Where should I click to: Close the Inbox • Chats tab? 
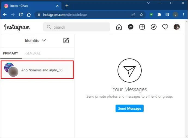coord(57,6)
